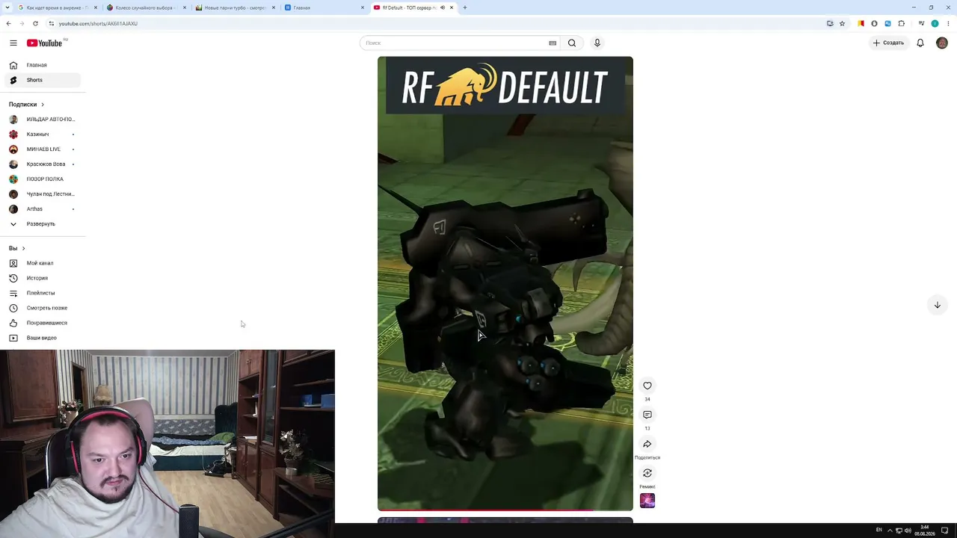Open Смотреть позже list
This screenshot has width=957, height=538.
coord(43,308)
